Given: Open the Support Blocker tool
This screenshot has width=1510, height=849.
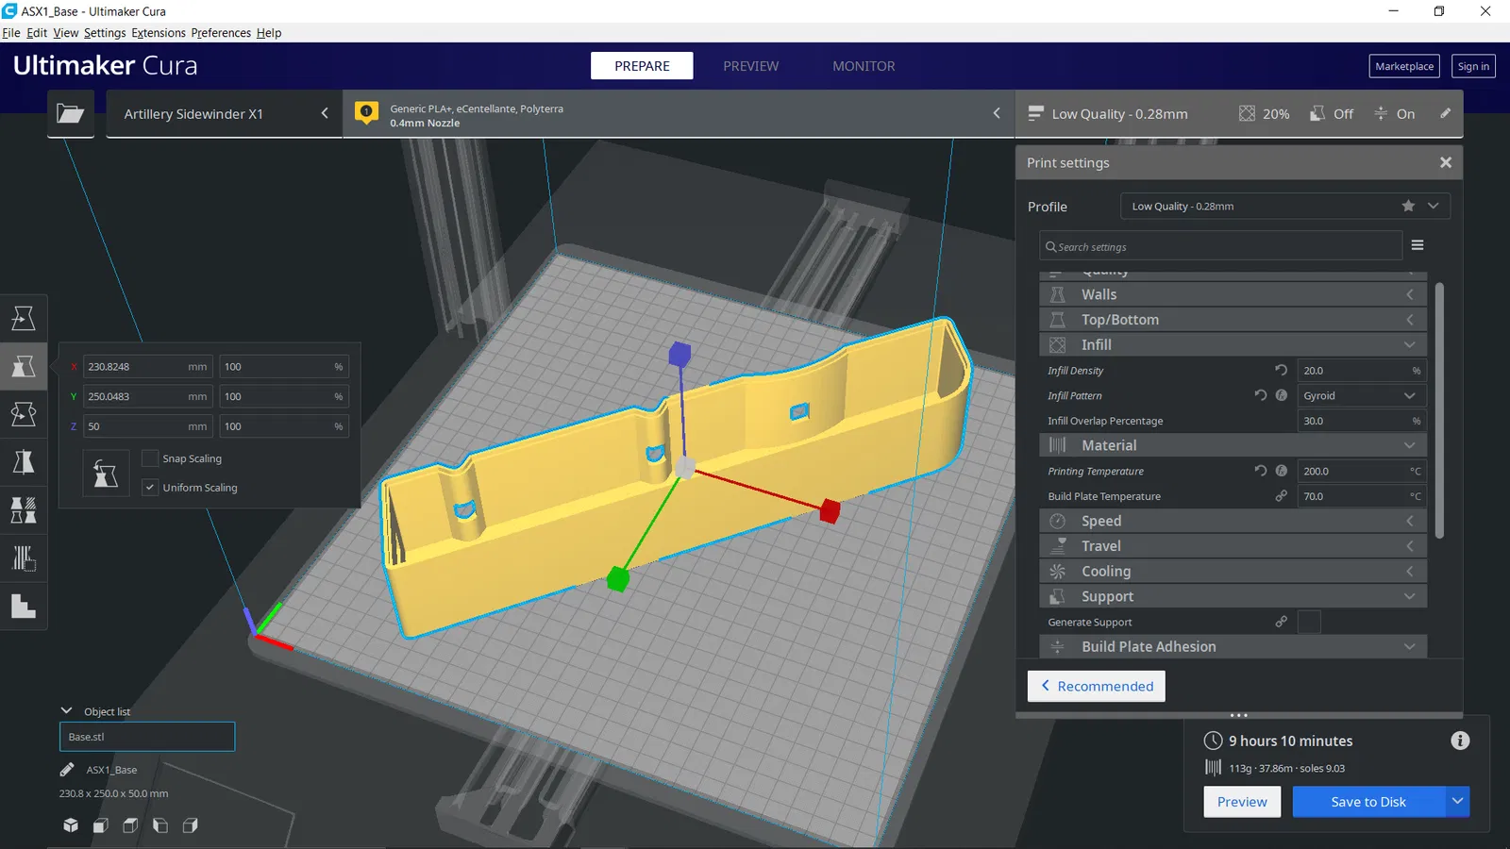Looking at the screenshot, I should click(24, 558).
